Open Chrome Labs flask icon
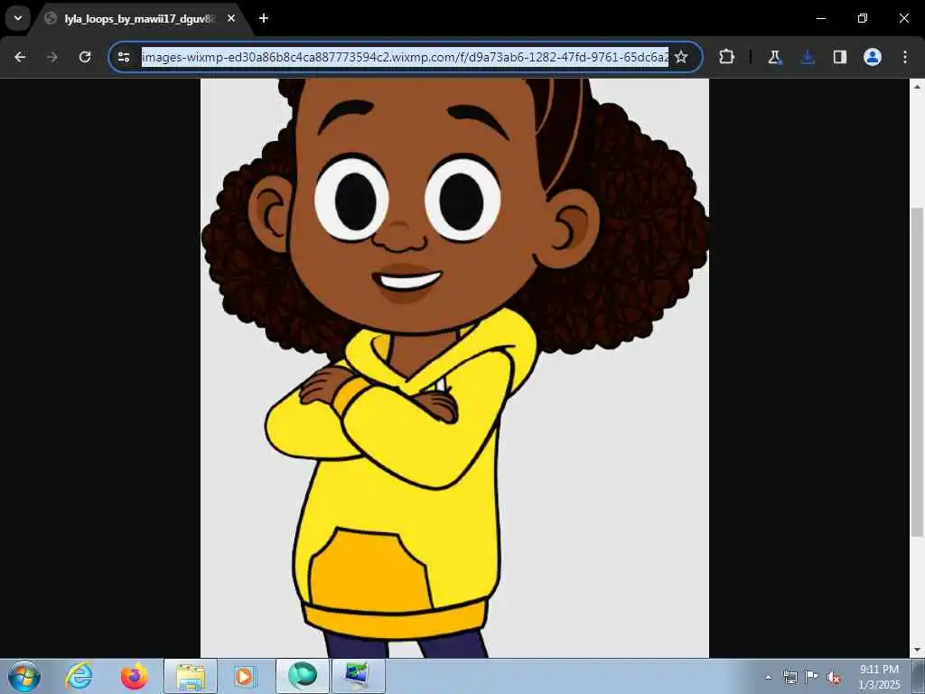The width and height of the screenshot is (925, 694). click(x=774, y=57)
